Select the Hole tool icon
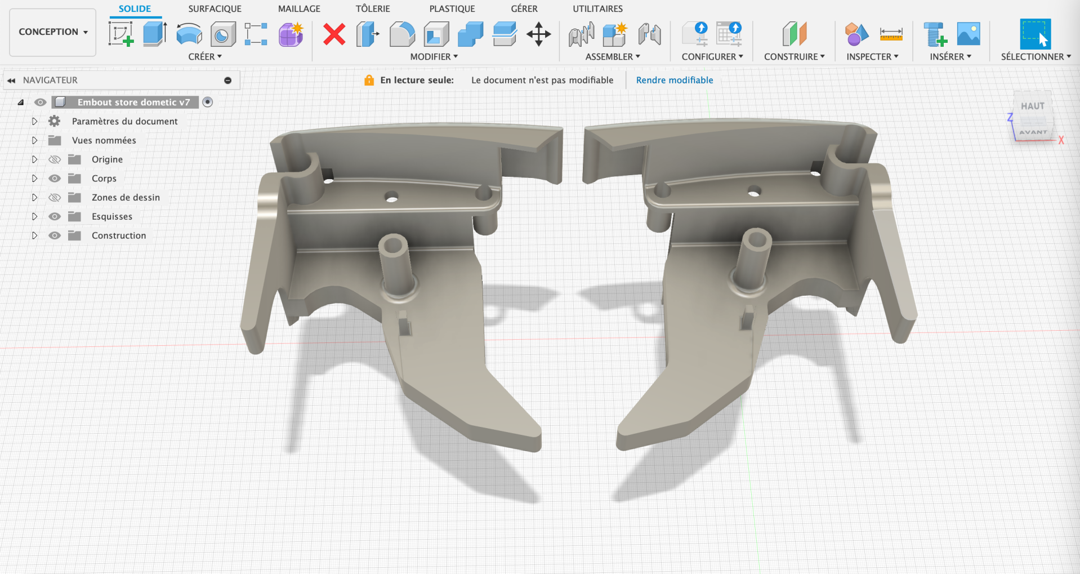The width and height of the screenshot is (1080, 574). point(223,34)
